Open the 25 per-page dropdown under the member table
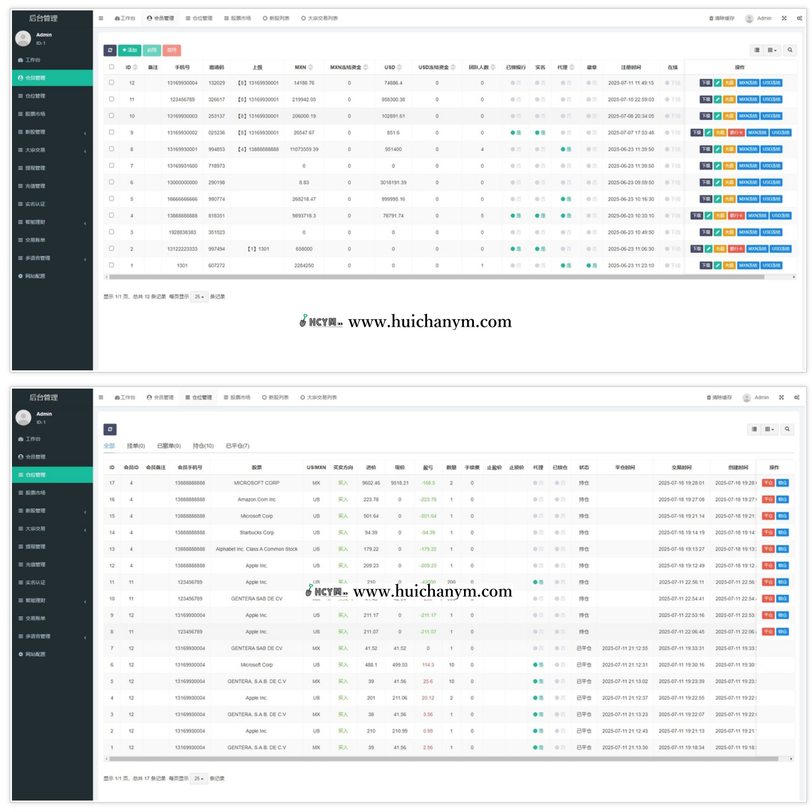Image resolution: width=812 pixels, height=812 pixels. point(199,297)
